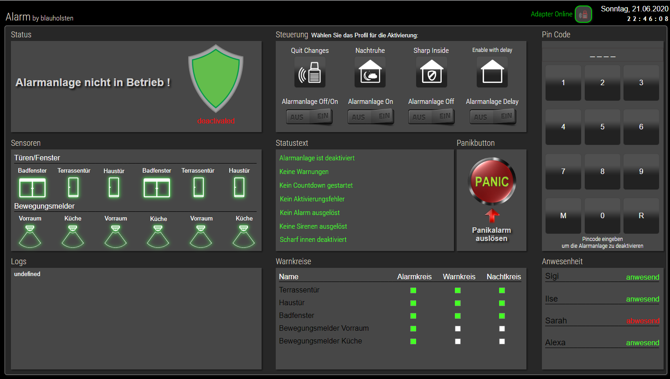Image resolution: width=670 pixels, height=379 pixels.
Task: Tap pin code key 4
Action: tap(563, 127)
